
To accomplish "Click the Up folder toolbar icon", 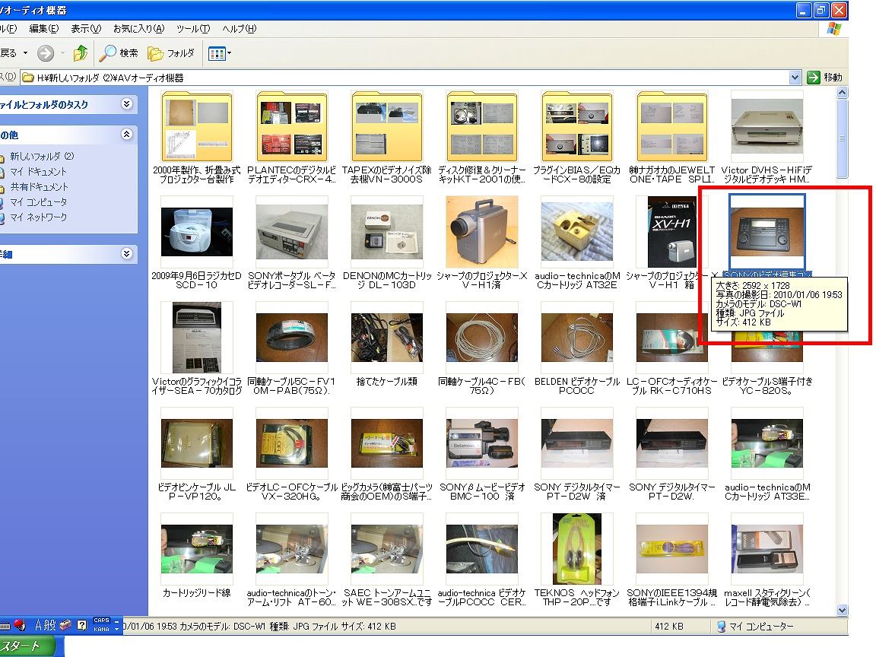I will (x=81, y=53).
